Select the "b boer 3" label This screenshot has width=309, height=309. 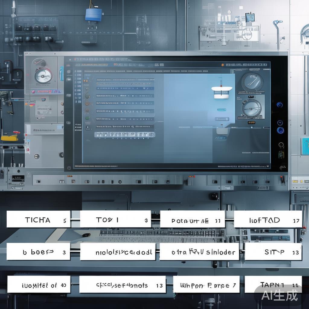point(38,252)
